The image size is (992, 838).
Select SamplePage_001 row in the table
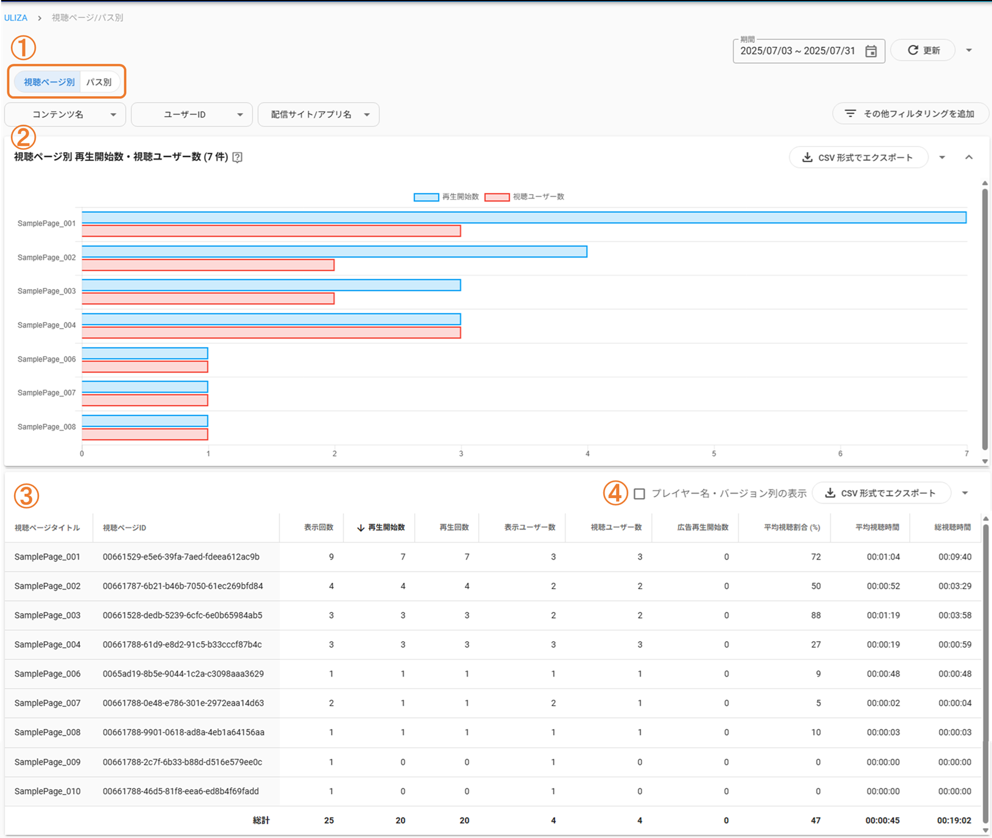point(493,557)
